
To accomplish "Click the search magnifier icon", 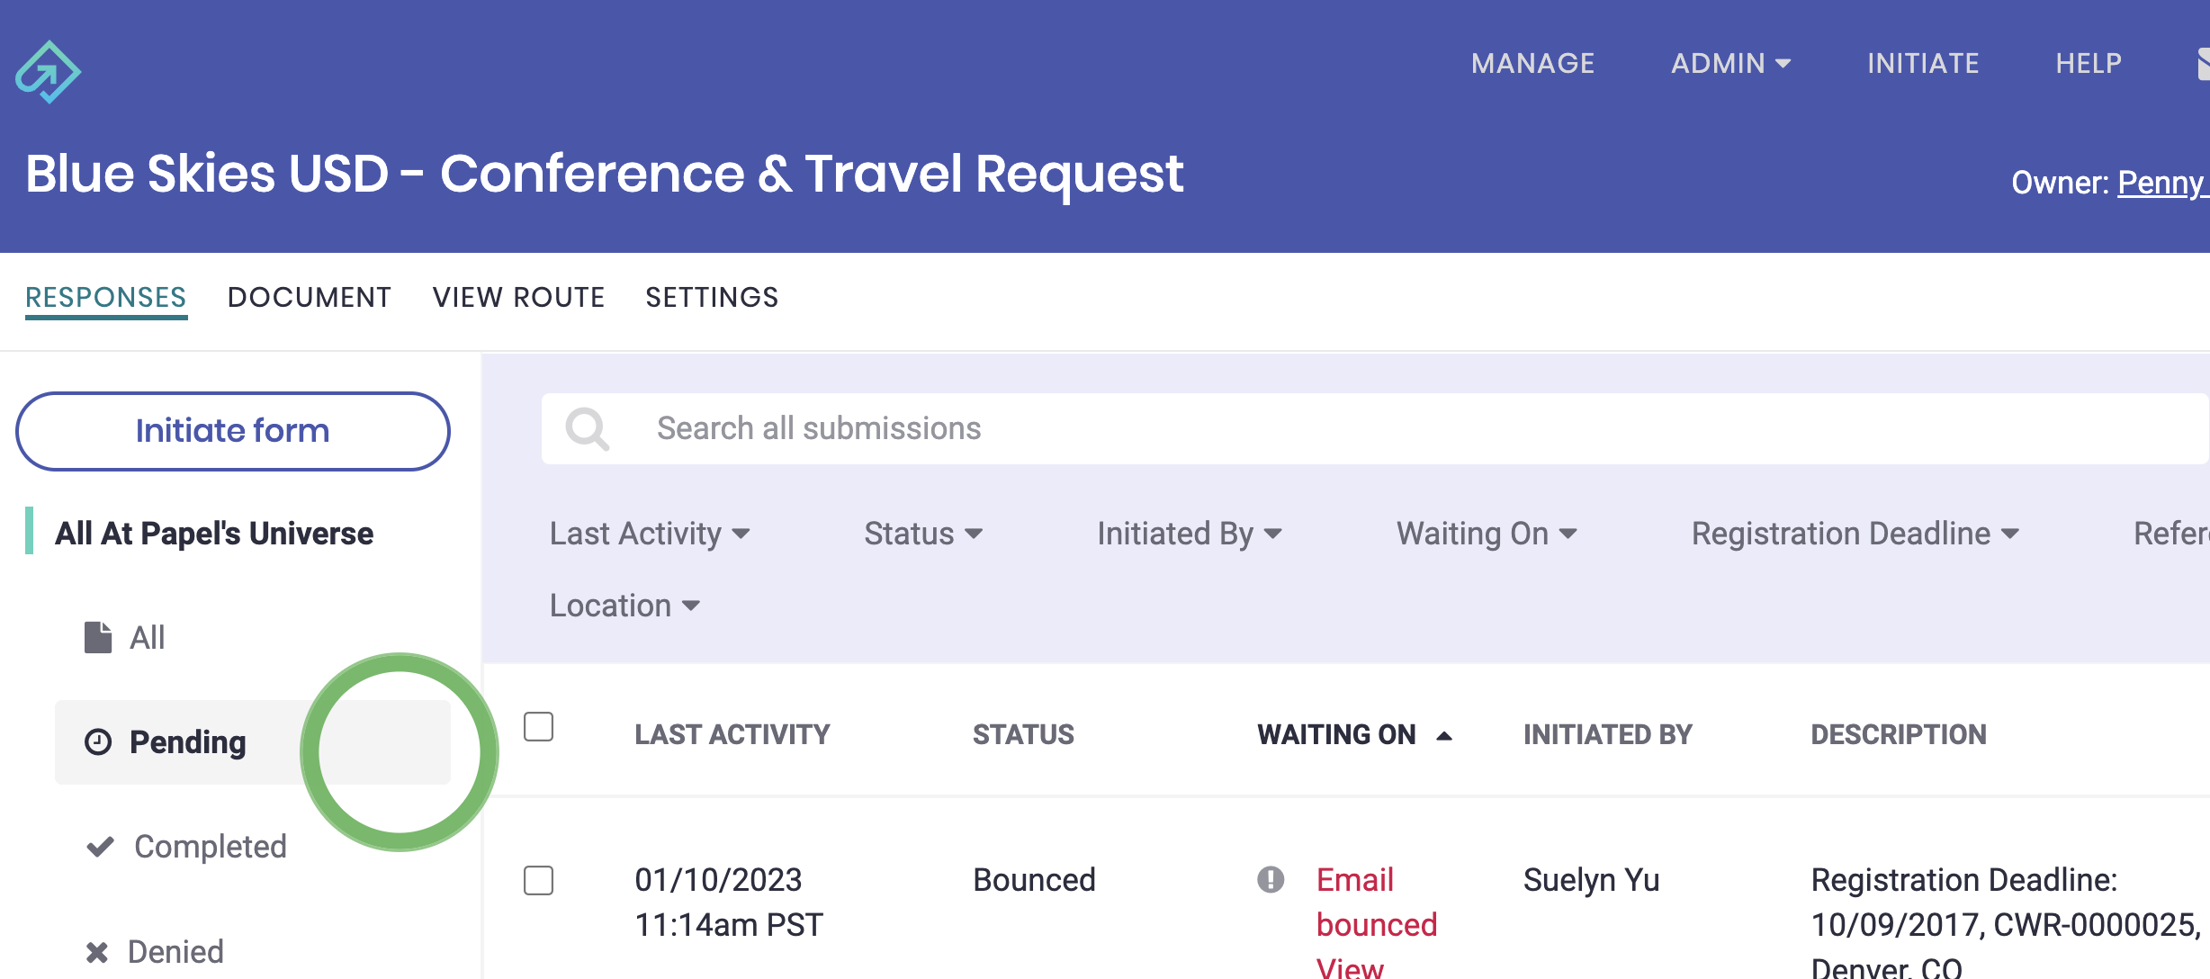I will pos(587,428).
